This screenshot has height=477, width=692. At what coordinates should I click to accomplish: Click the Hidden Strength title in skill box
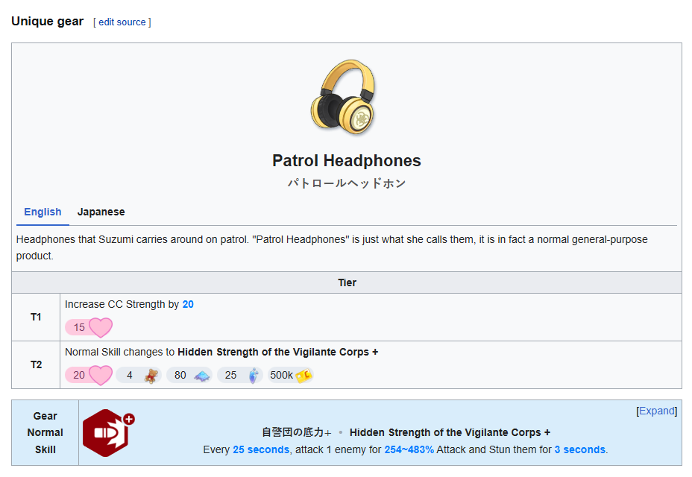coord(450,432)
